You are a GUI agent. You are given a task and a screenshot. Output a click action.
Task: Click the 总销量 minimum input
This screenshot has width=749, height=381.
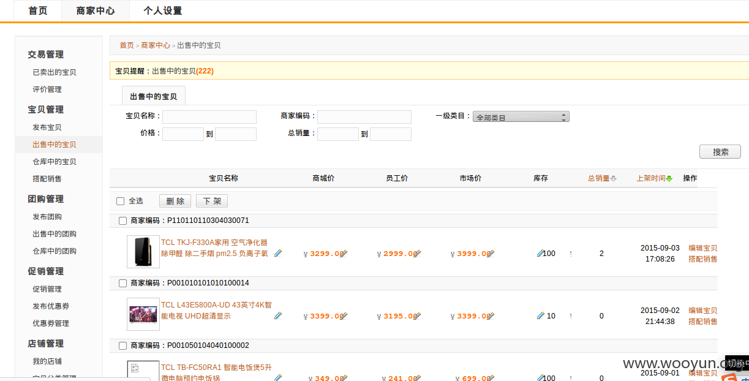coord(338,134)
